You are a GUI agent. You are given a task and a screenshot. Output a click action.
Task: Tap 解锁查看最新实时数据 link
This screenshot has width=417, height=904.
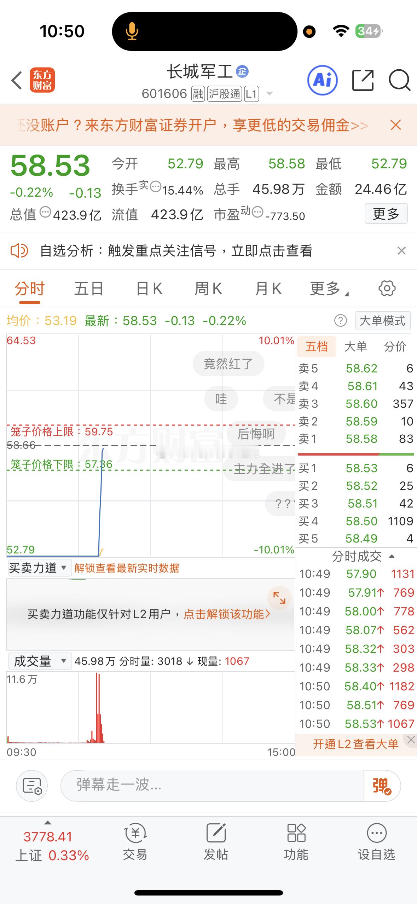coord(127,568)
